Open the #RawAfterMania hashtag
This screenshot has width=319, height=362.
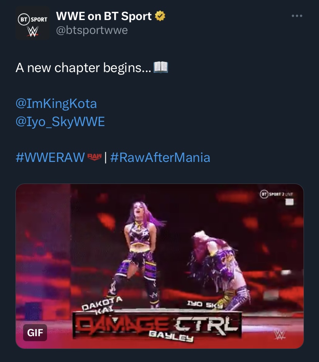(x=160, y=157)
